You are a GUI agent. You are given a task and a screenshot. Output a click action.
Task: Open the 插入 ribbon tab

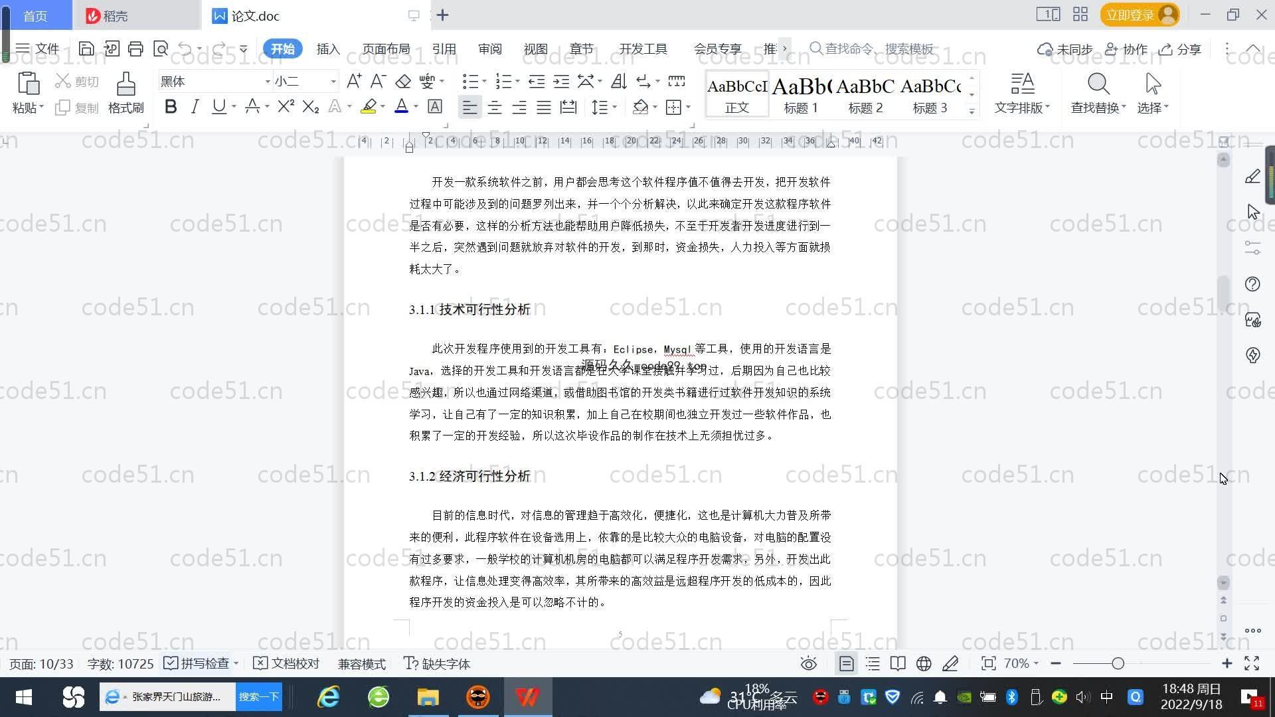[328, 48]
